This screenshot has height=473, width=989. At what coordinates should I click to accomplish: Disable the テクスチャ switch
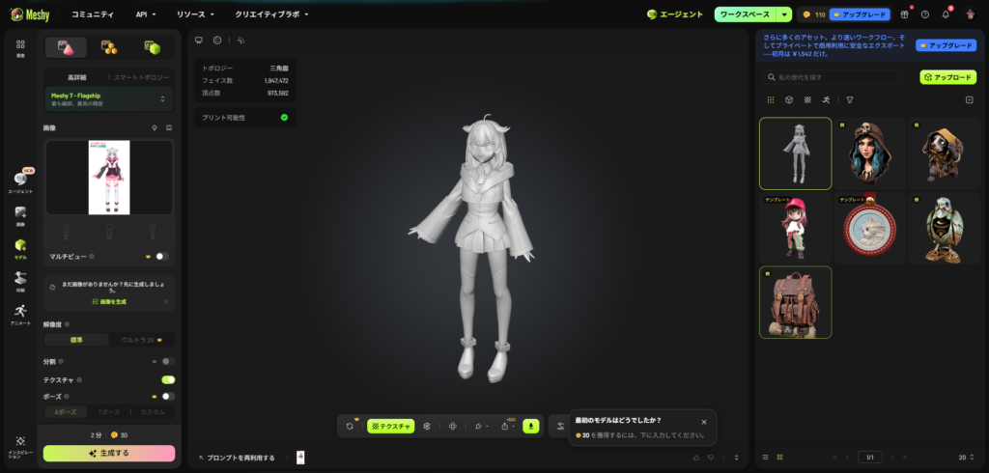tap(168, 379)
